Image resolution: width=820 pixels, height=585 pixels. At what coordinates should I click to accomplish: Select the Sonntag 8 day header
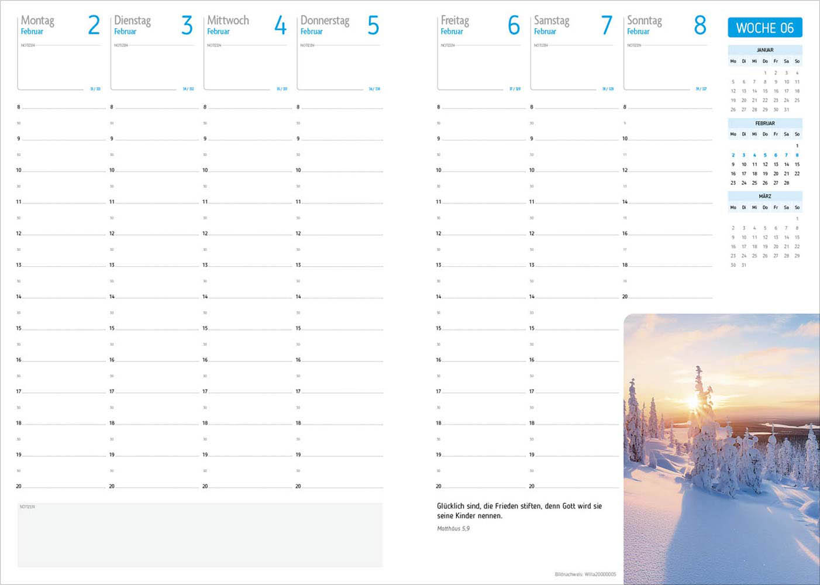click(666, 25)
